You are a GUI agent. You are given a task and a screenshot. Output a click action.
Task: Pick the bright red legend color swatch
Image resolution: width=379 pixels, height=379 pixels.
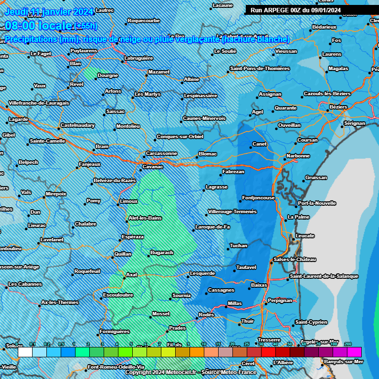coord(268,352)
